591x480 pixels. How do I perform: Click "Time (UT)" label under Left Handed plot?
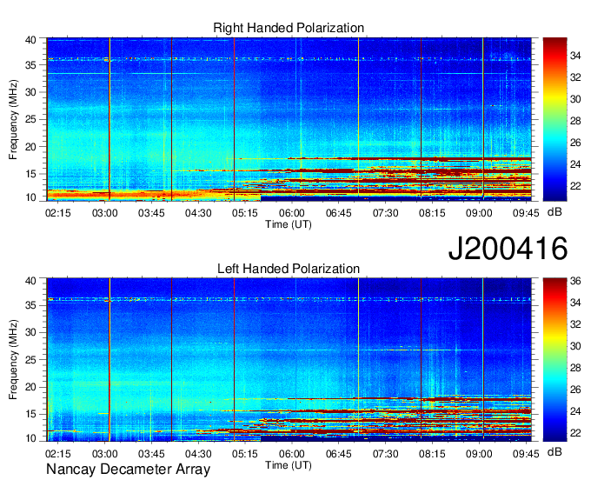[289, 465]
